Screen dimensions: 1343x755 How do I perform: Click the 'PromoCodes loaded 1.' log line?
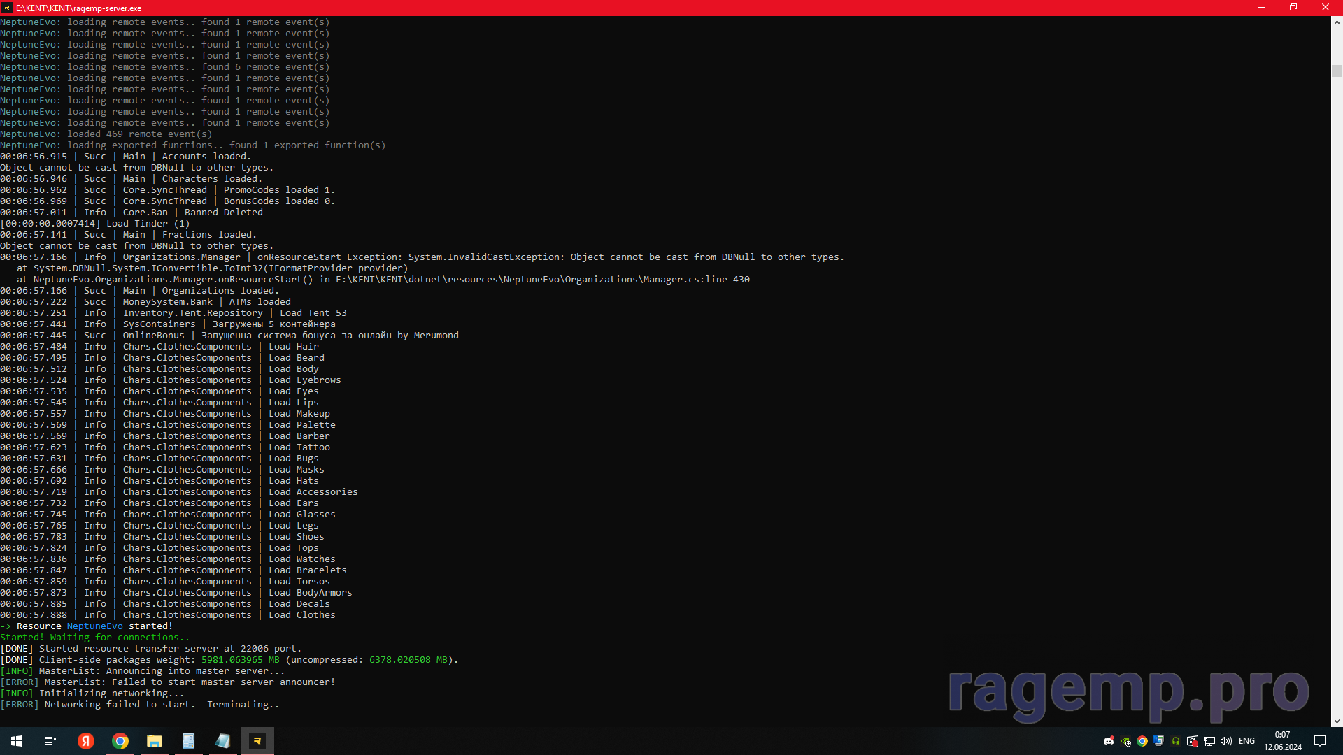pos(168,190)
